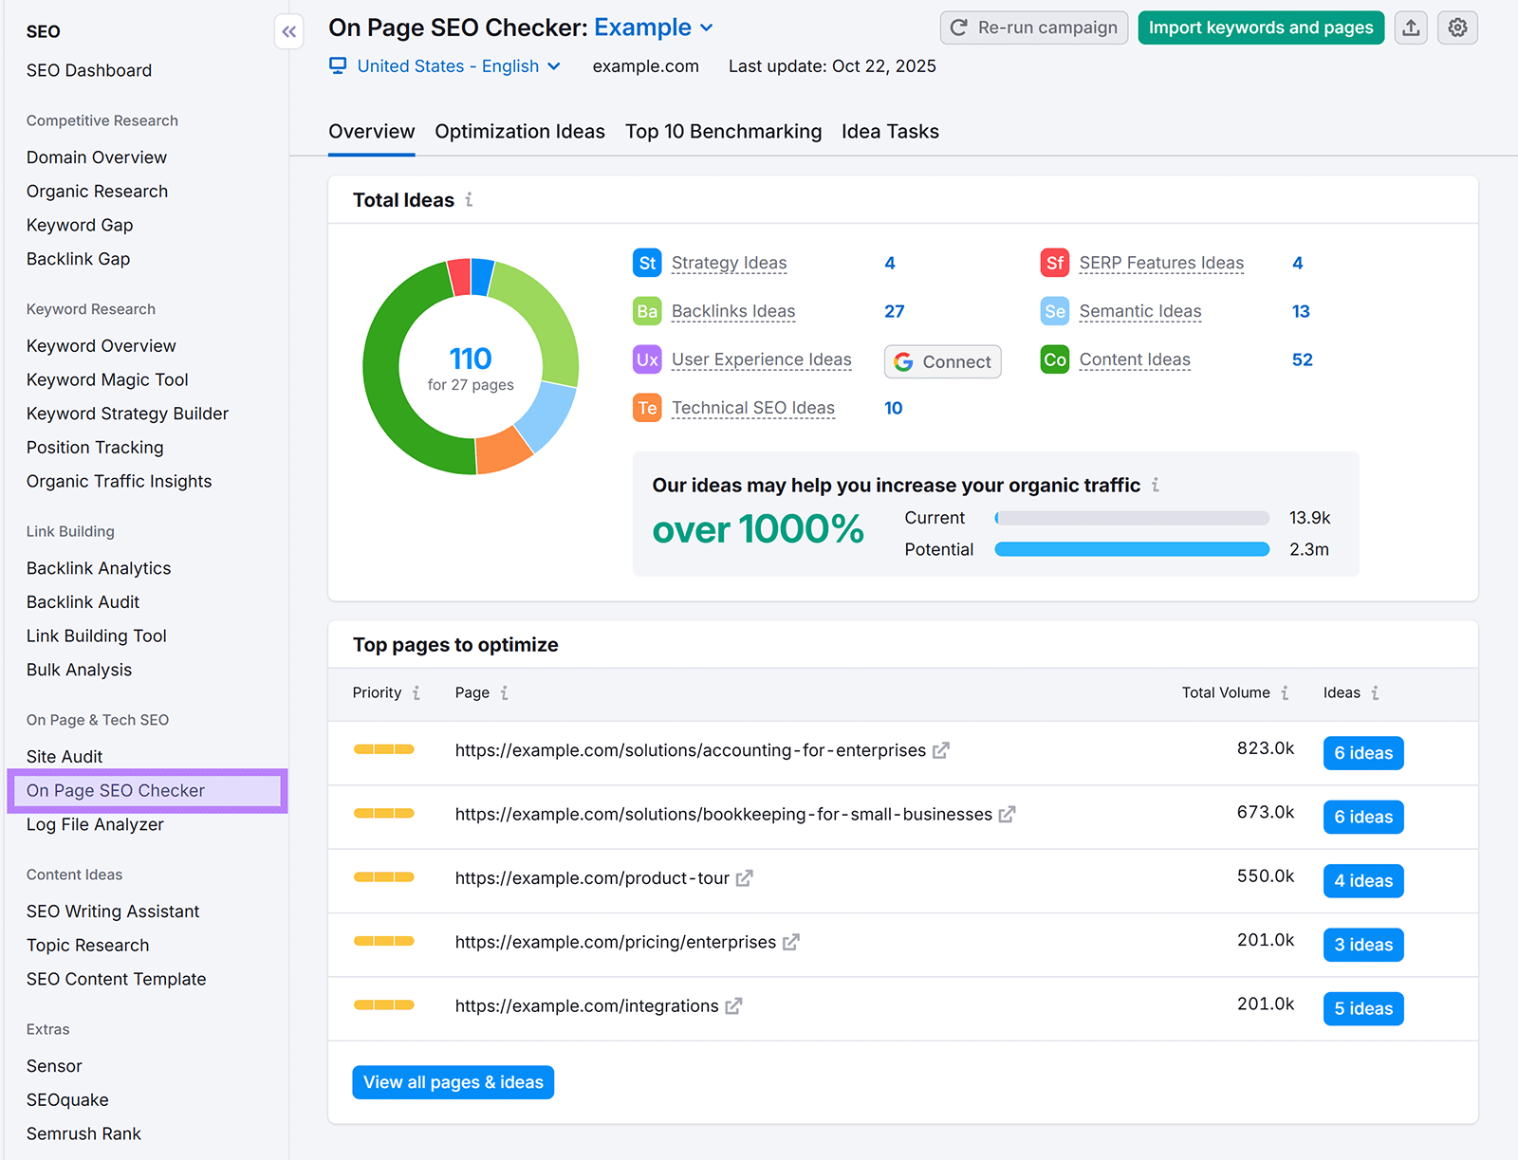
Task: Click the Potential traffic progress bar
Action: click(1131, 548)
